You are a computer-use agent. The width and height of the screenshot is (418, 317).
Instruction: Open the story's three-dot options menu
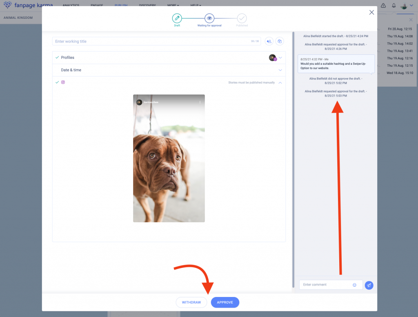(200, 102)
